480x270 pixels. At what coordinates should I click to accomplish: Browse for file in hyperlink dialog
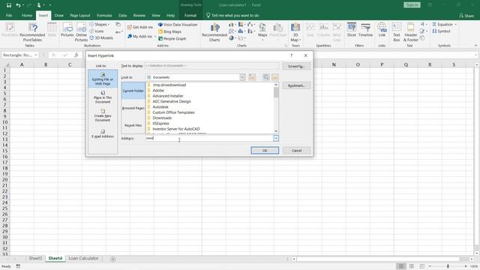coord(275,77)
